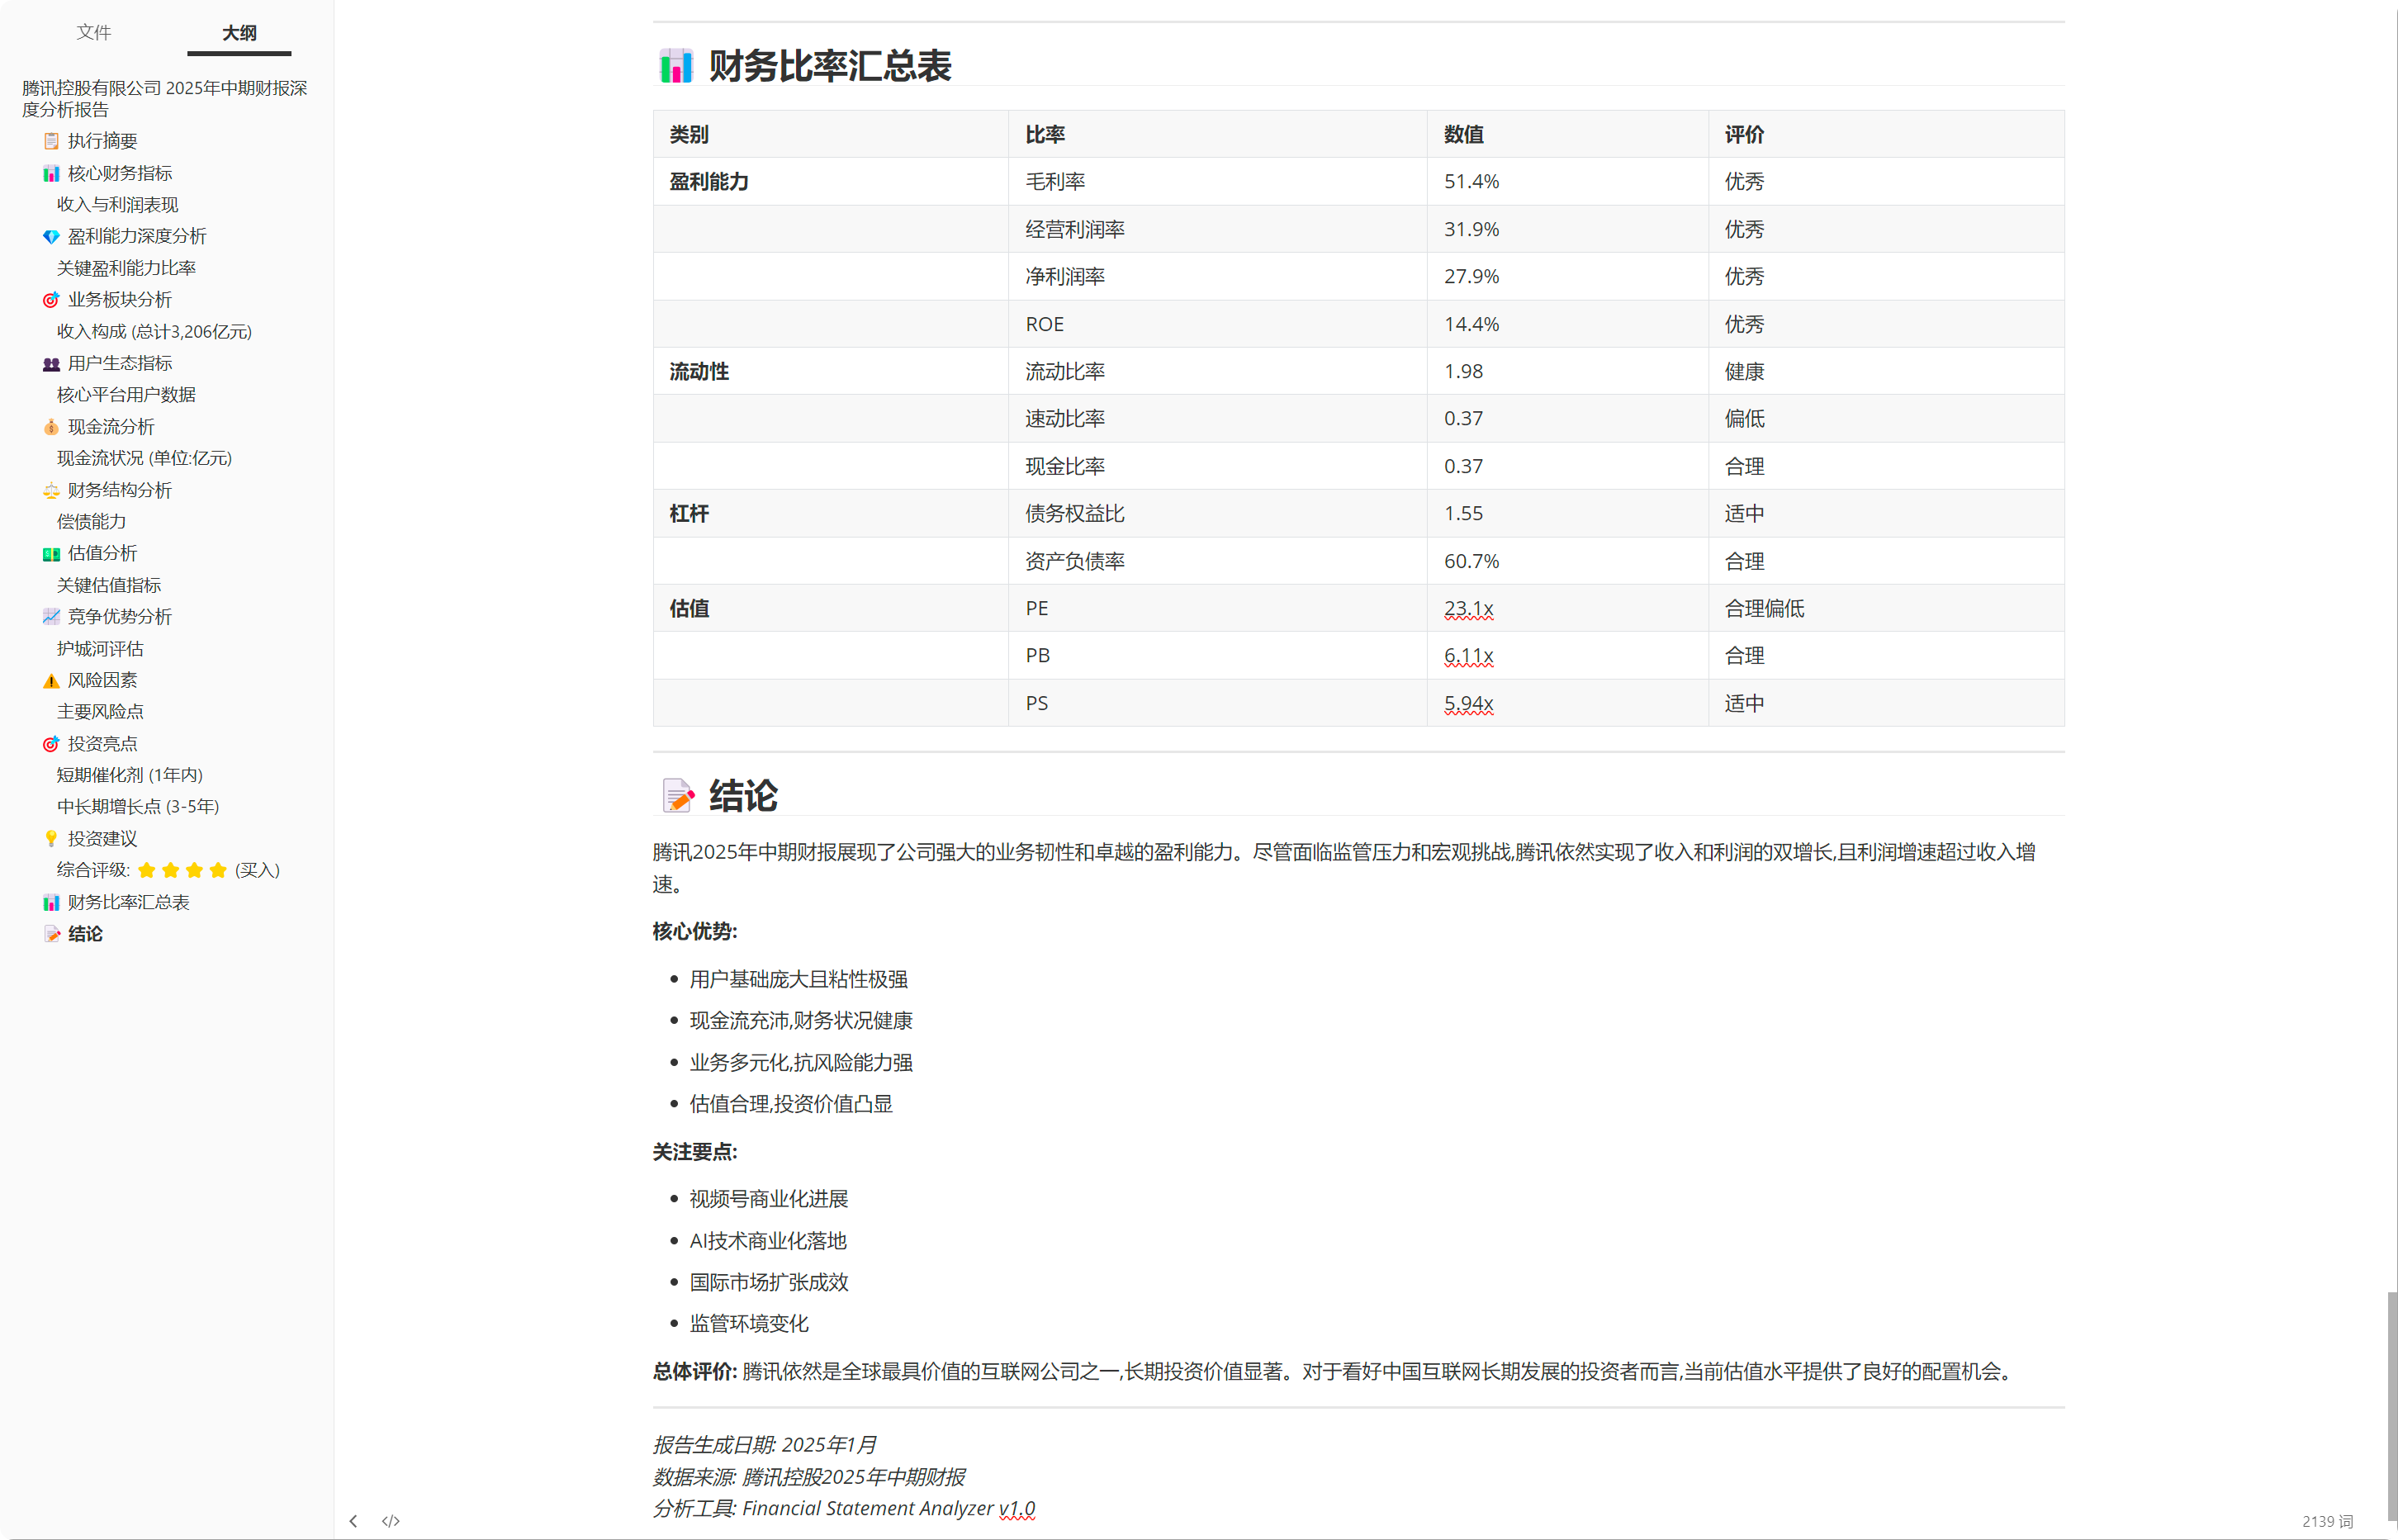This screenshot has width=2398, height=1540.
Task: Click the diamond icon beside 盈利能力深度分析
Action: point(51,236)
